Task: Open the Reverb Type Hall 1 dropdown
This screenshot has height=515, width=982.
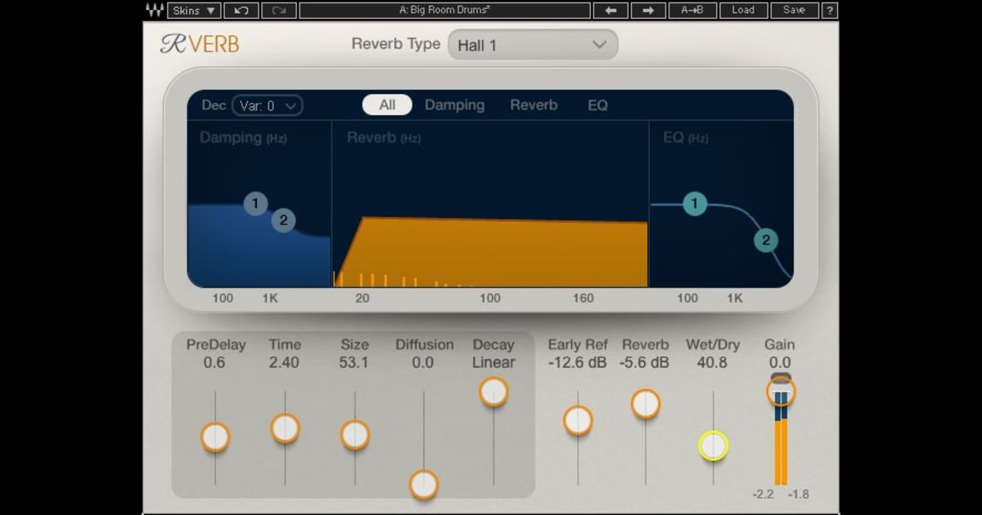Action: pyautogui.click(x=534, y=44)
